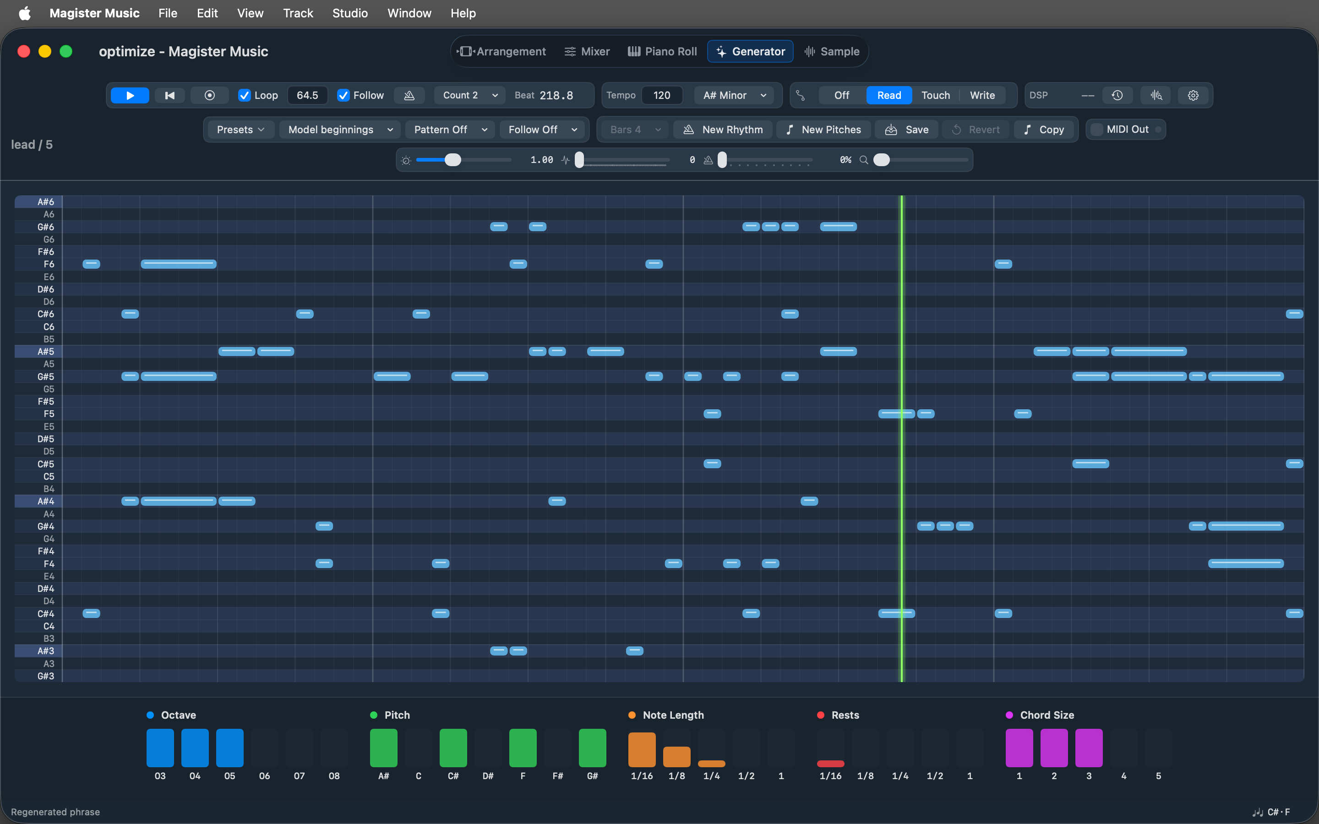Viewport: 1319px width, 824px height.
Task: Toggle Pitch F# bar
Action: [557, 748]
